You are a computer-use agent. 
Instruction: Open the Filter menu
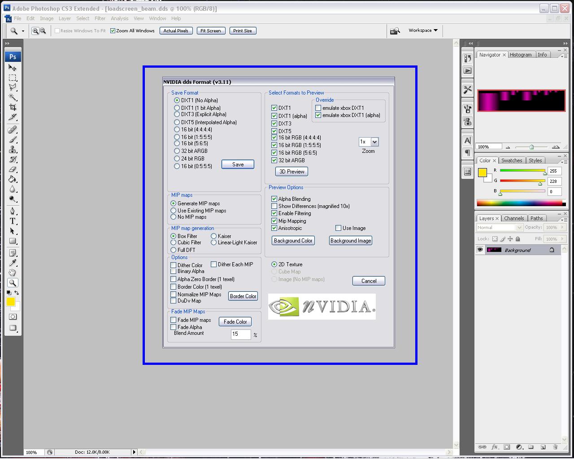[x=100, y=18]
